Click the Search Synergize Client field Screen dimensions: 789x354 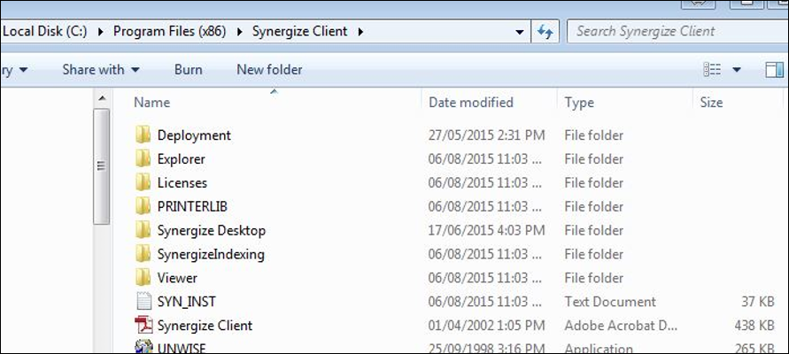677,31
